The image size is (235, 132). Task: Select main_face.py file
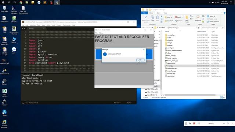coord(171,71)
